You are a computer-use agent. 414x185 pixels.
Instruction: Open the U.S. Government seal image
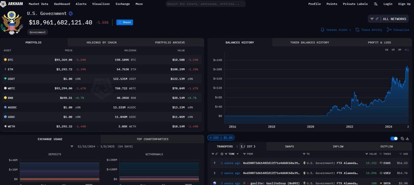tap(12, 22)
